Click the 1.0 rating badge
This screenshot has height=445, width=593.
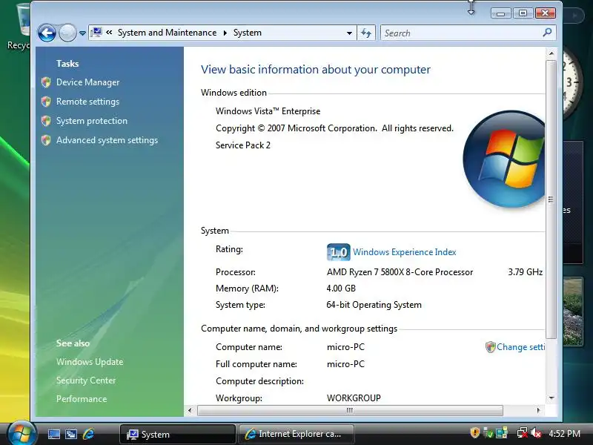click(x=339, y=252)
